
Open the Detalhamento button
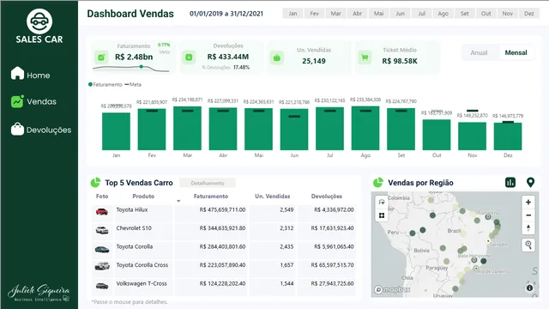[208, 183]
